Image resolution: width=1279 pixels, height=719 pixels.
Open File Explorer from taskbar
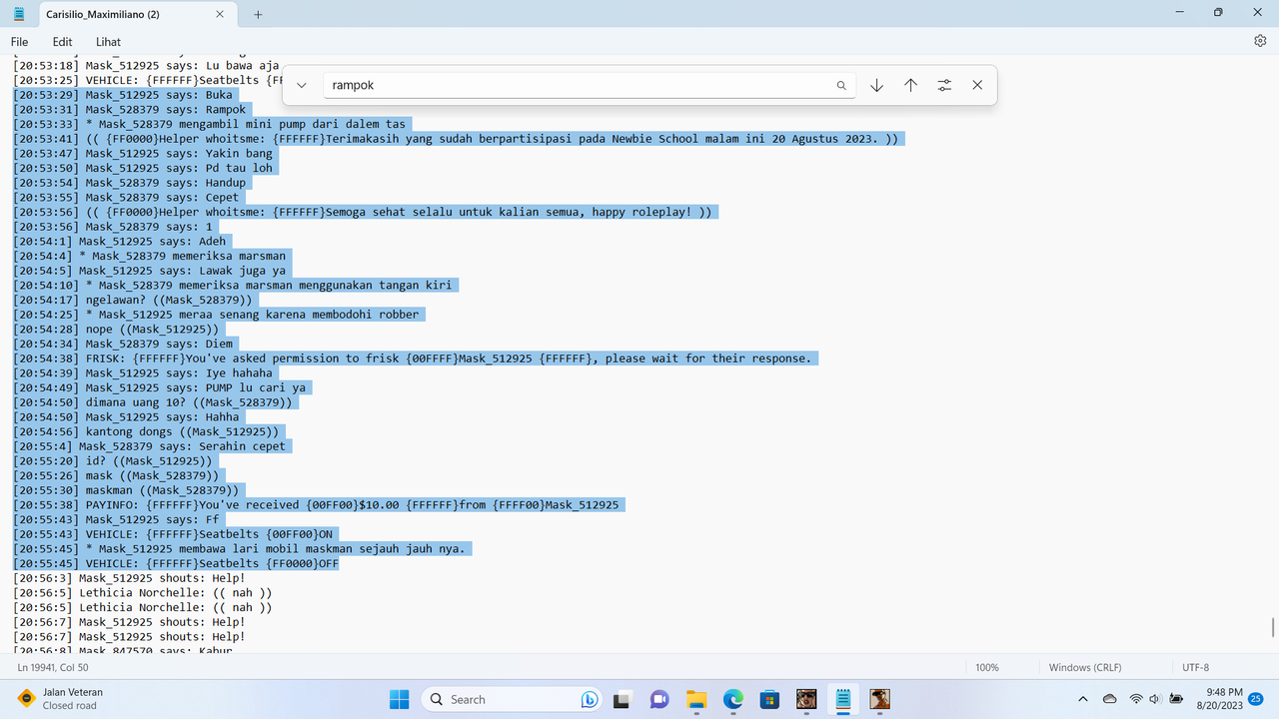point(696,699)
